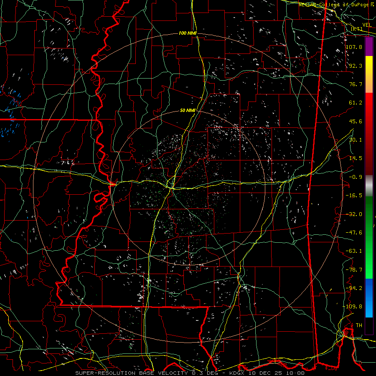This screenshot has width=376, height=376.
Task: Click the SUPER-RESOLUTION BASE VELOCITY caption text
Action: tap(132, 373)
